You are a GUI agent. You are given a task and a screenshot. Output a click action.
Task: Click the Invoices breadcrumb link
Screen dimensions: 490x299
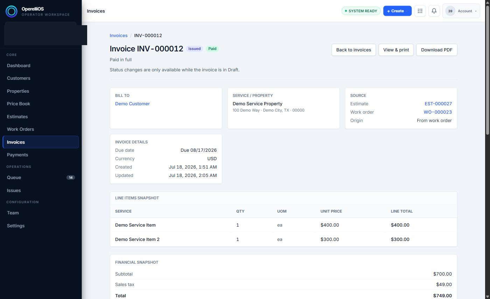(118, 35)
